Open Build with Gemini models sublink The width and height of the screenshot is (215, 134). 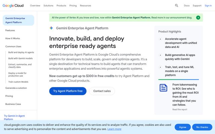pyautogui.click(x=20, y=58)
